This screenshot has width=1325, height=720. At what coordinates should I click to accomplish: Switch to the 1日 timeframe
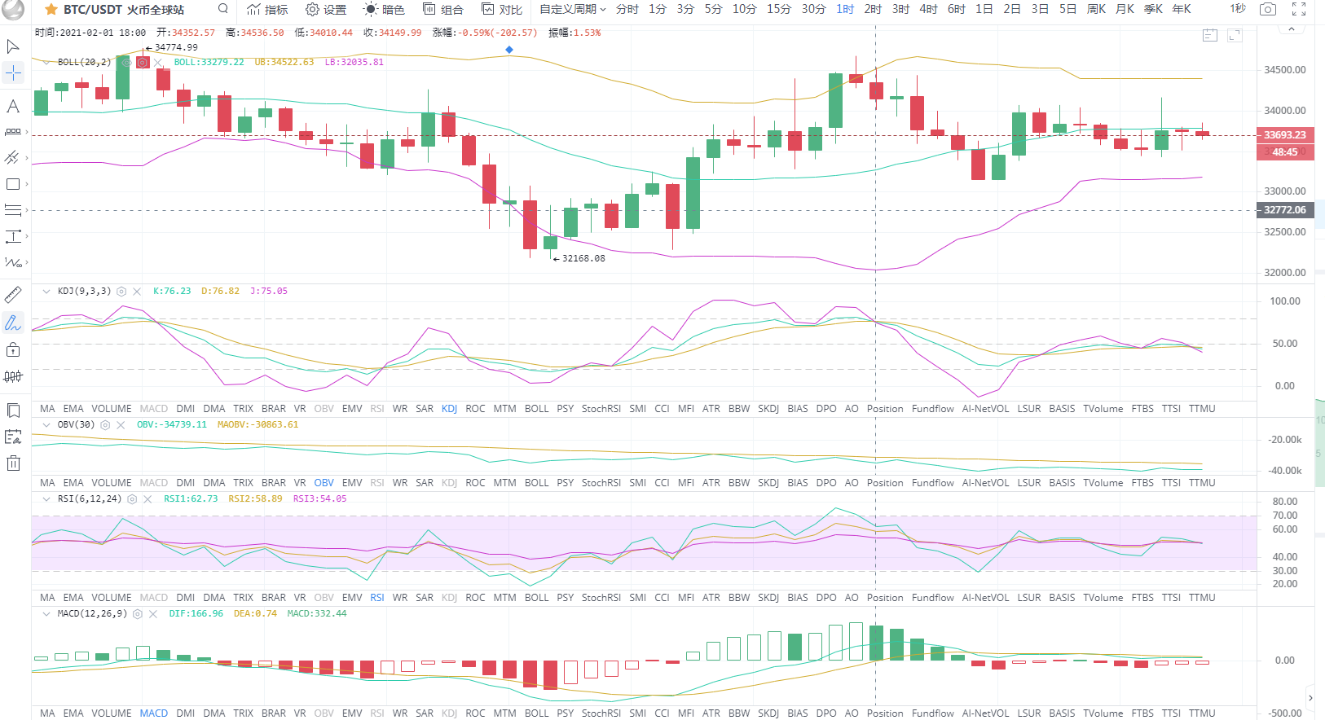click(x=984, y=9)
